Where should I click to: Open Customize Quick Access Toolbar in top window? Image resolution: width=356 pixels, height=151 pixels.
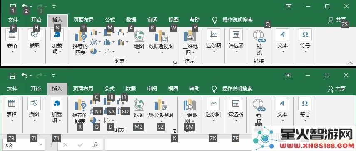pyautogui.click(x=54, y=7)
